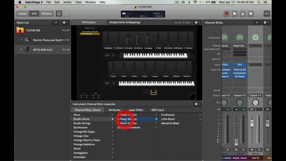The image size is (286, 161).
Task: Click the red Record button in the toolbar
Action: point(227,14)
